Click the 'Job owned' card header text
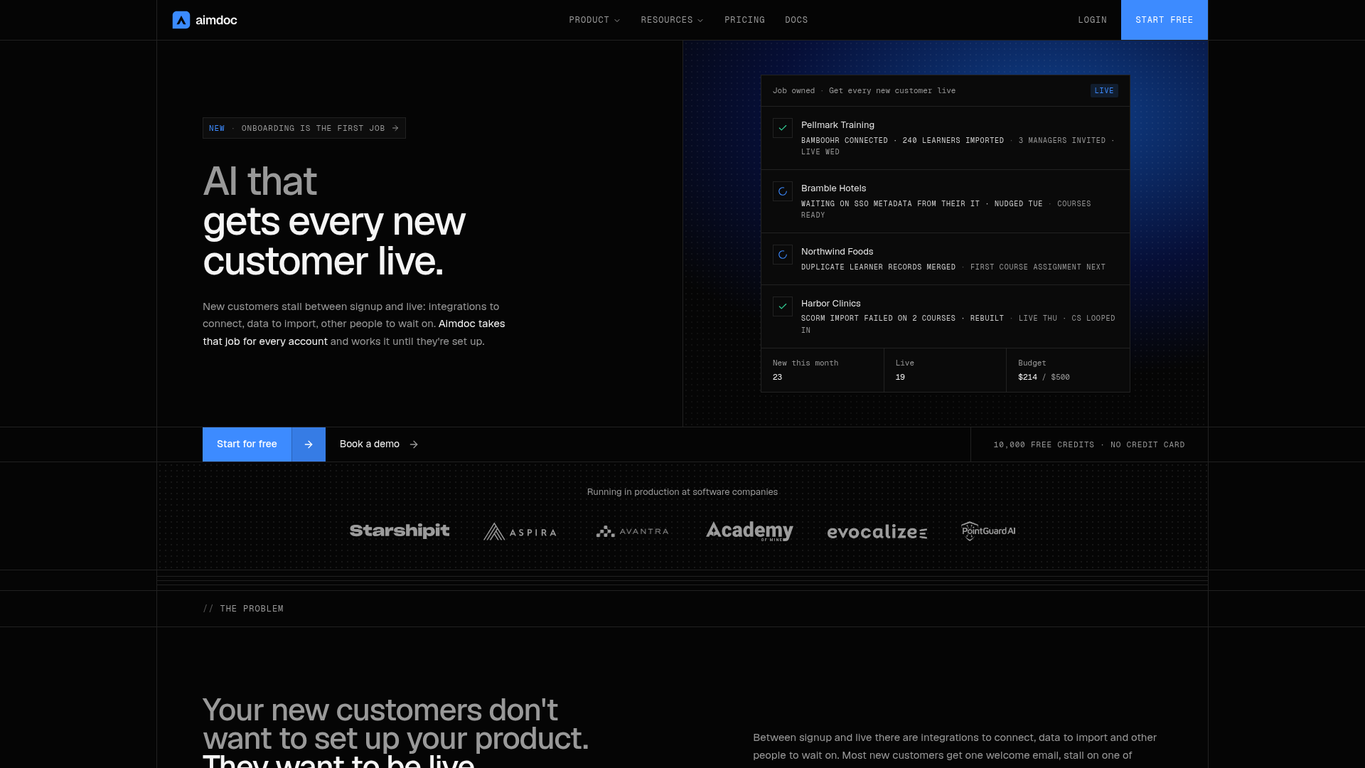1365x768 pixels. point(794,91)
